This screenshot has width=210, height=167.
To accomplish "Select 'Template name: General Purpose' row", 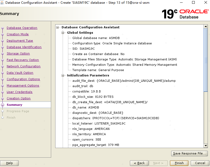I will point(98,70).
